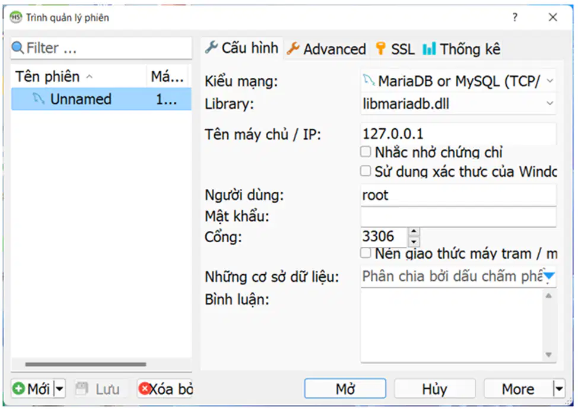Sort sessions by Tên phiên column header
This screenshot has height=409, width=578.
[x=79, y=77]
